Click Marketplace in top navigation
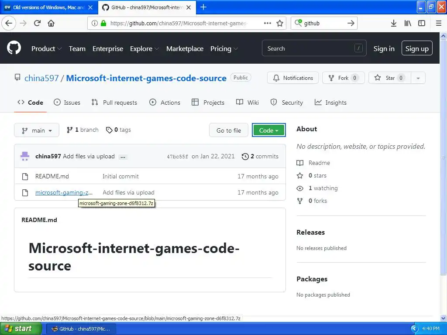Screen dimensions: 447x335 185,49
